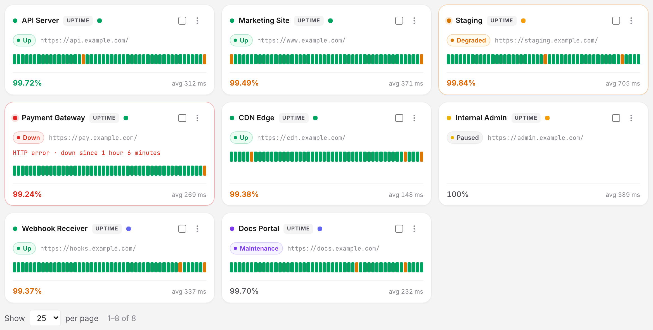Open the Docs Portal monitor title
This screenshot has height=330, width=653.
[x=259, y=229]
